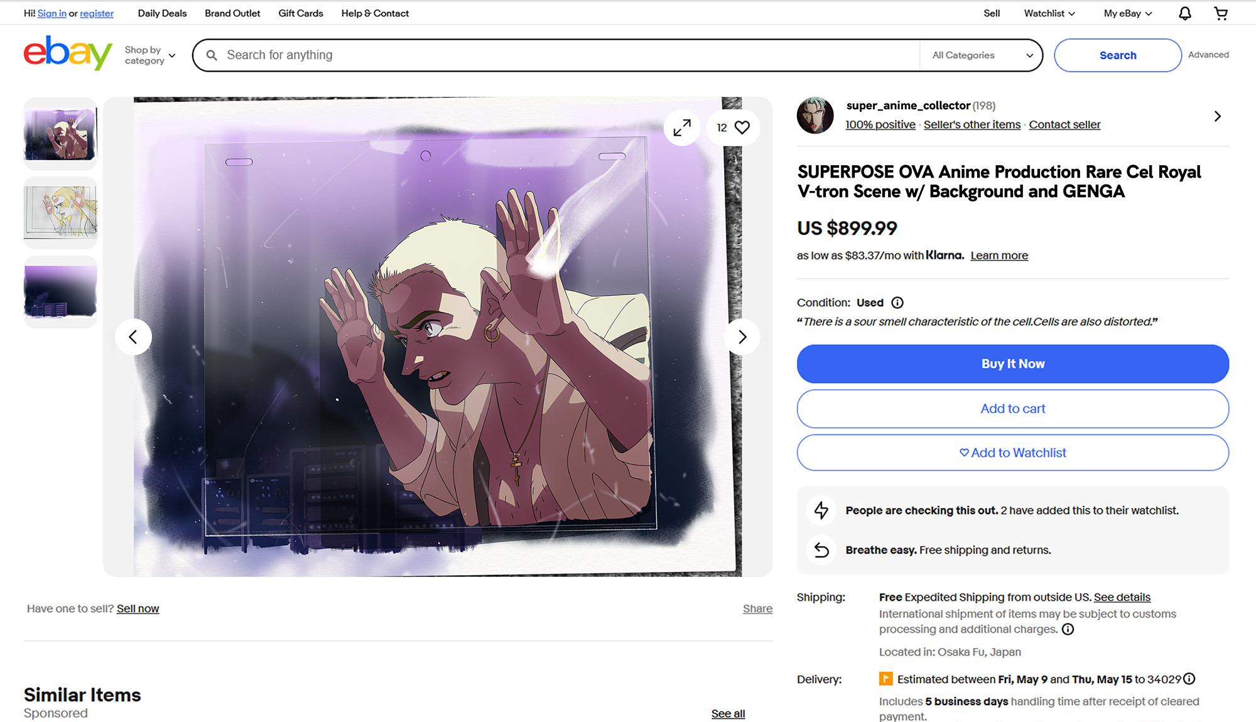Open the Brand Outlet menu item
Image resolution: width=1256 pixels, height=722 pixels.
[x=232, y=13]
